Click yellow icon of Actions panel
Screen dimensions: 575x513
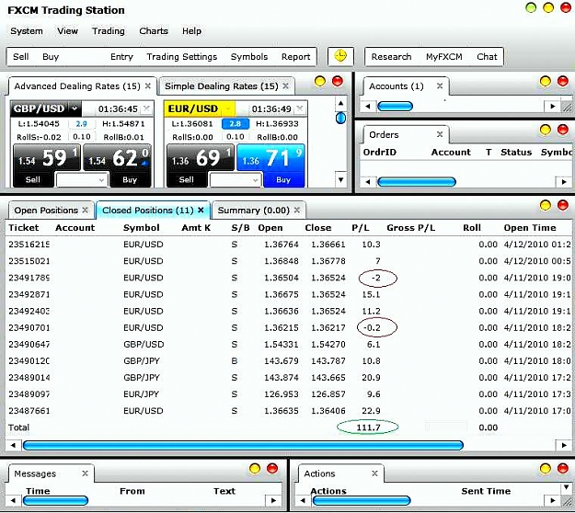click(546, 468)
